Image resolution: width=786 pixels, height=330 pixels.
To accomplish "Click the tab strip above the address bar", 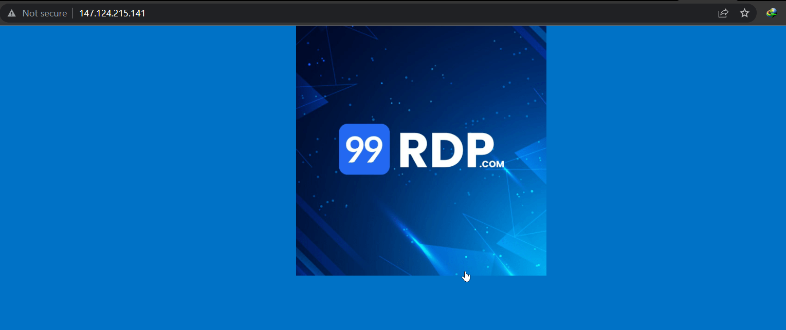I will click(360, 1).
